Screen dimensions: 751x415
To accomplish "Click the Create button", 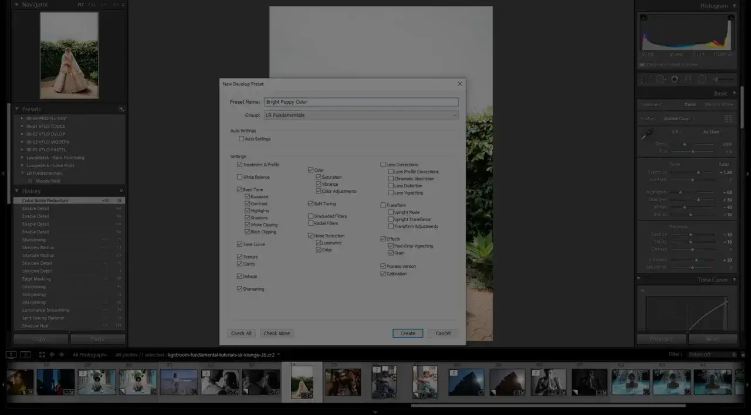I will [408, 334].
